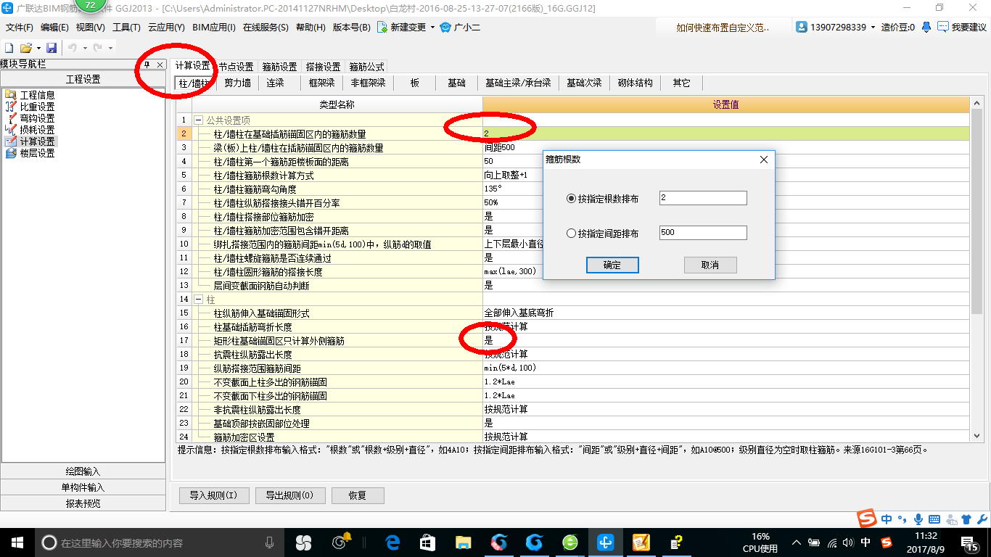This screenshot has width=991, height=557.
Task: Cancel the 箍筋根数 dialog with 取消
Action: click(710, 265)
